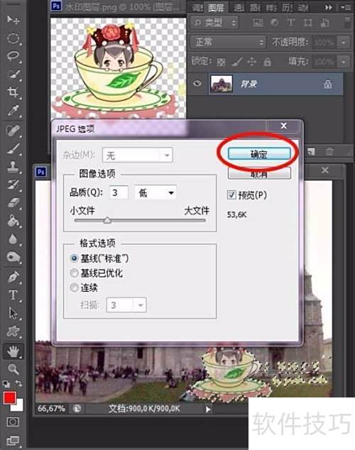Lock layer position icon
Viewport: 355px width, 450px height.
(251, 62)
